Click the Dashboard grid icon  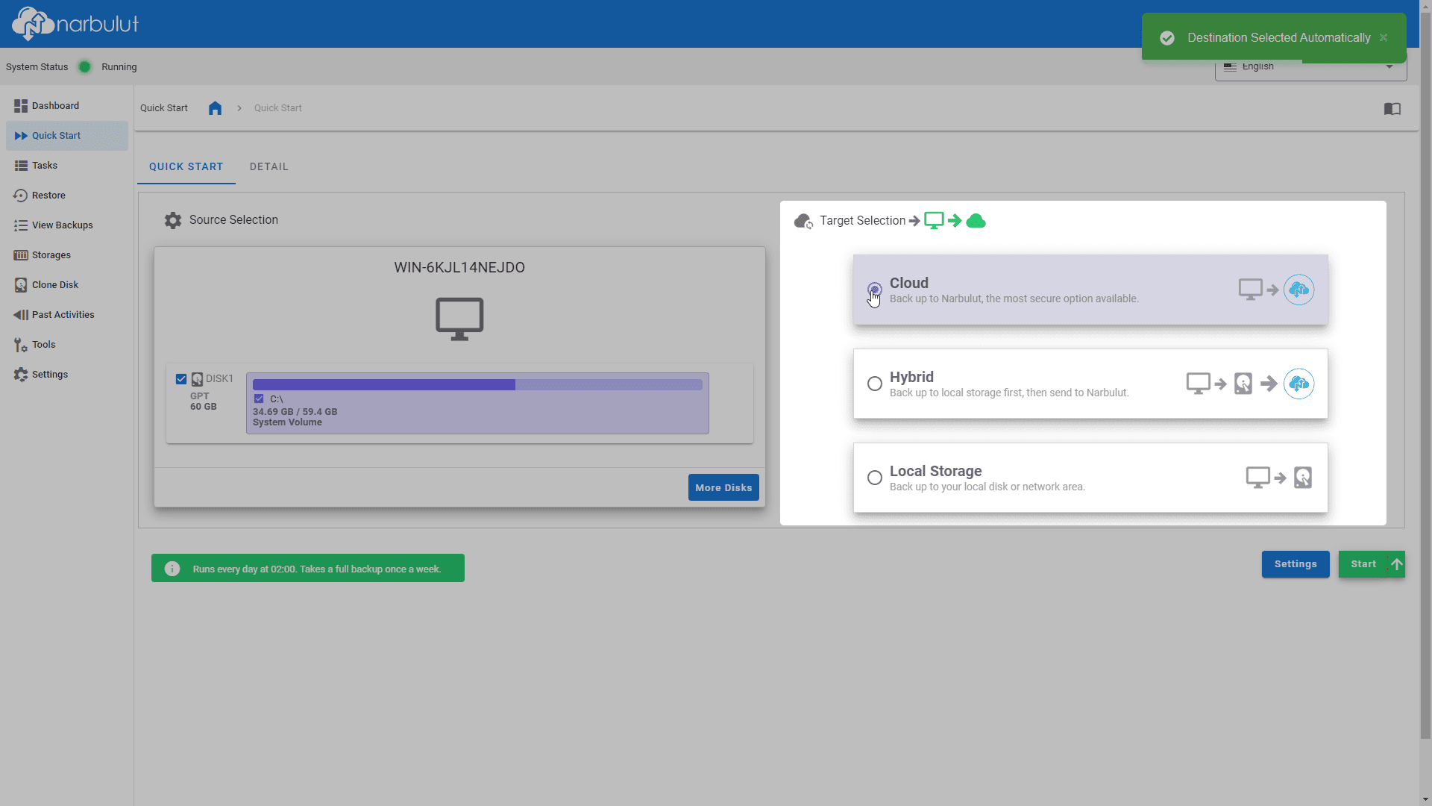tap(20, 106)
